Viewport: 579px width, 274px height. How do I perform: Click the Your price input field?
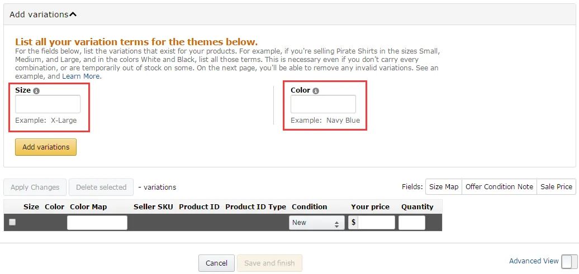[376, 223]
